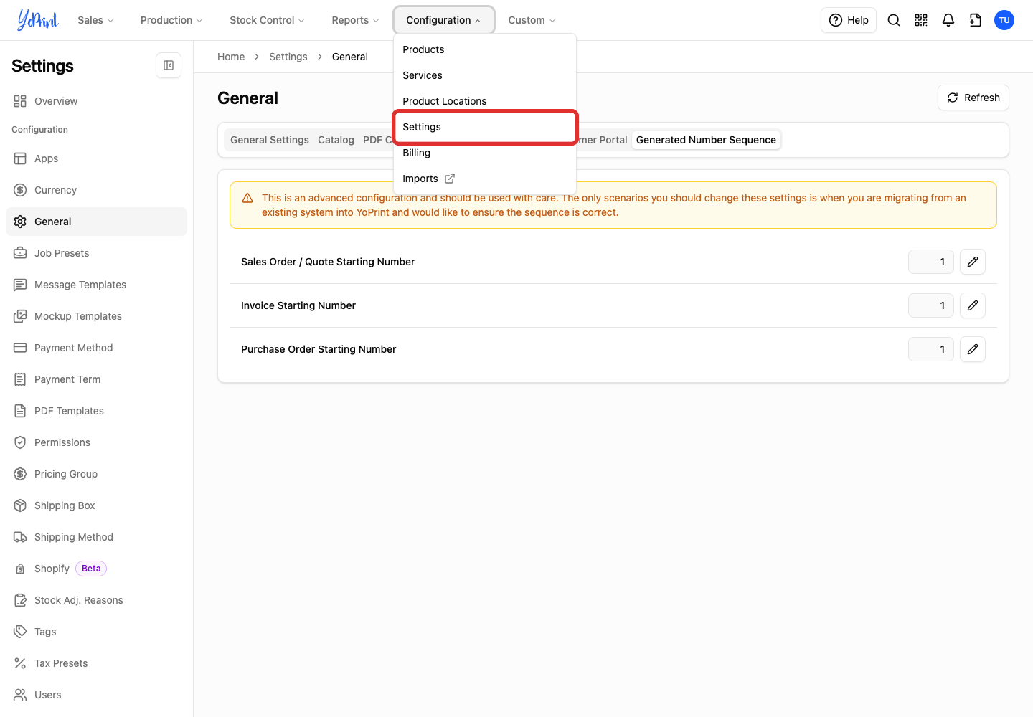Image resolution: width=1033 pixels, height=717 pixels.
Task: Click the Currency sidebar icon
Action: coord(20,190)
